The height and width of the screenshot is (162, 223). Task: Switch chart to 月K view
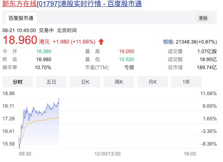point(152,82)
